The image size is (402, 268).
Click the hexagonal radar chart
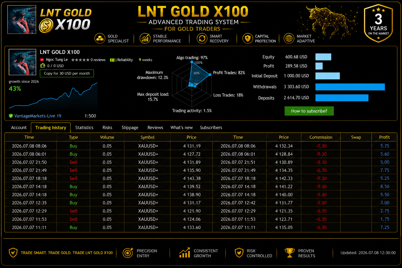pos(192,84)
